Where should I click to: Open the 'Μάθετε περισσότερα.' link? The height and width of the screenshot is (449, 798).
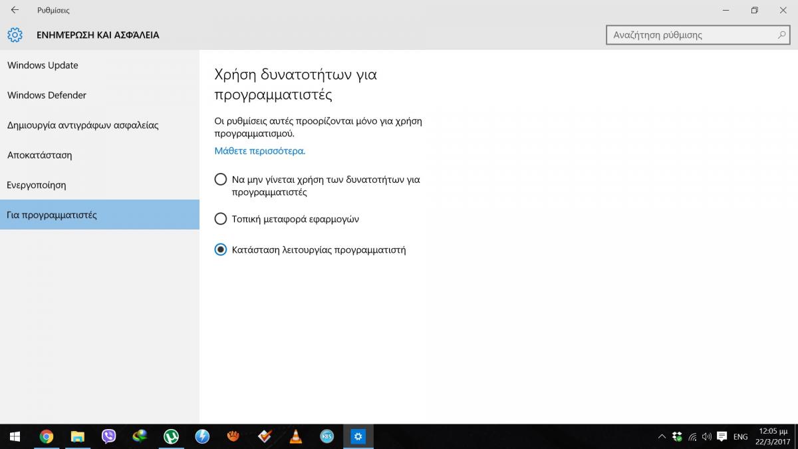pos(259,151)
